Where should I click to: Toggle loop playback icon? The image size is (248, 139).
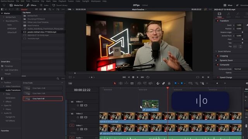148,77
